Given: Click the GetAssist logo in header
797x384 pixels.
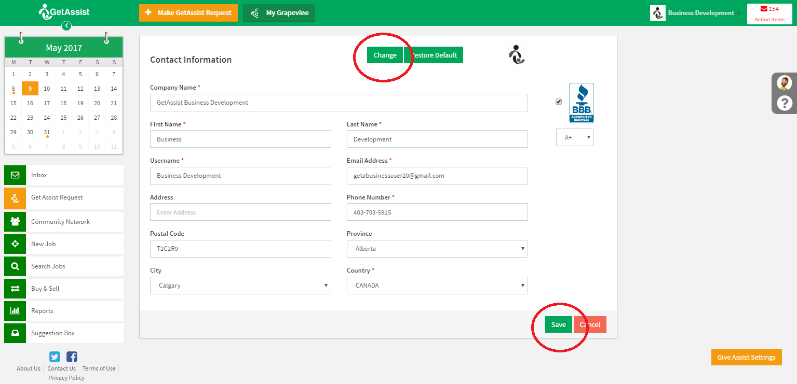Looking at the screenshot, I should (64, 12).
